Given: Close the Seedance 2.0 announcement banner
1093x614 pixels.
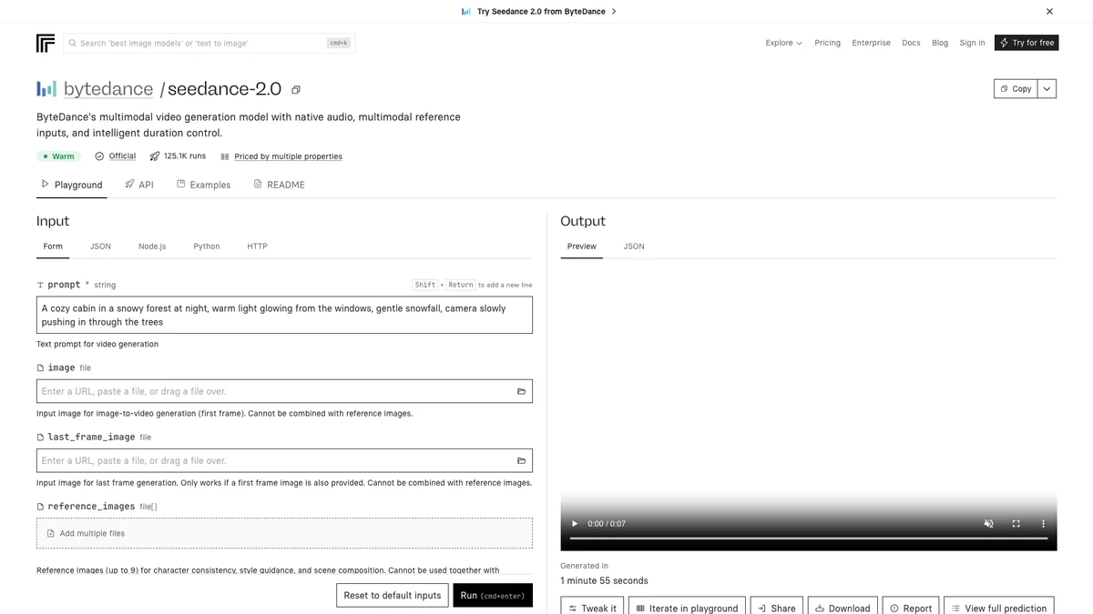Looking at the screenshot, I should 1049,12.
